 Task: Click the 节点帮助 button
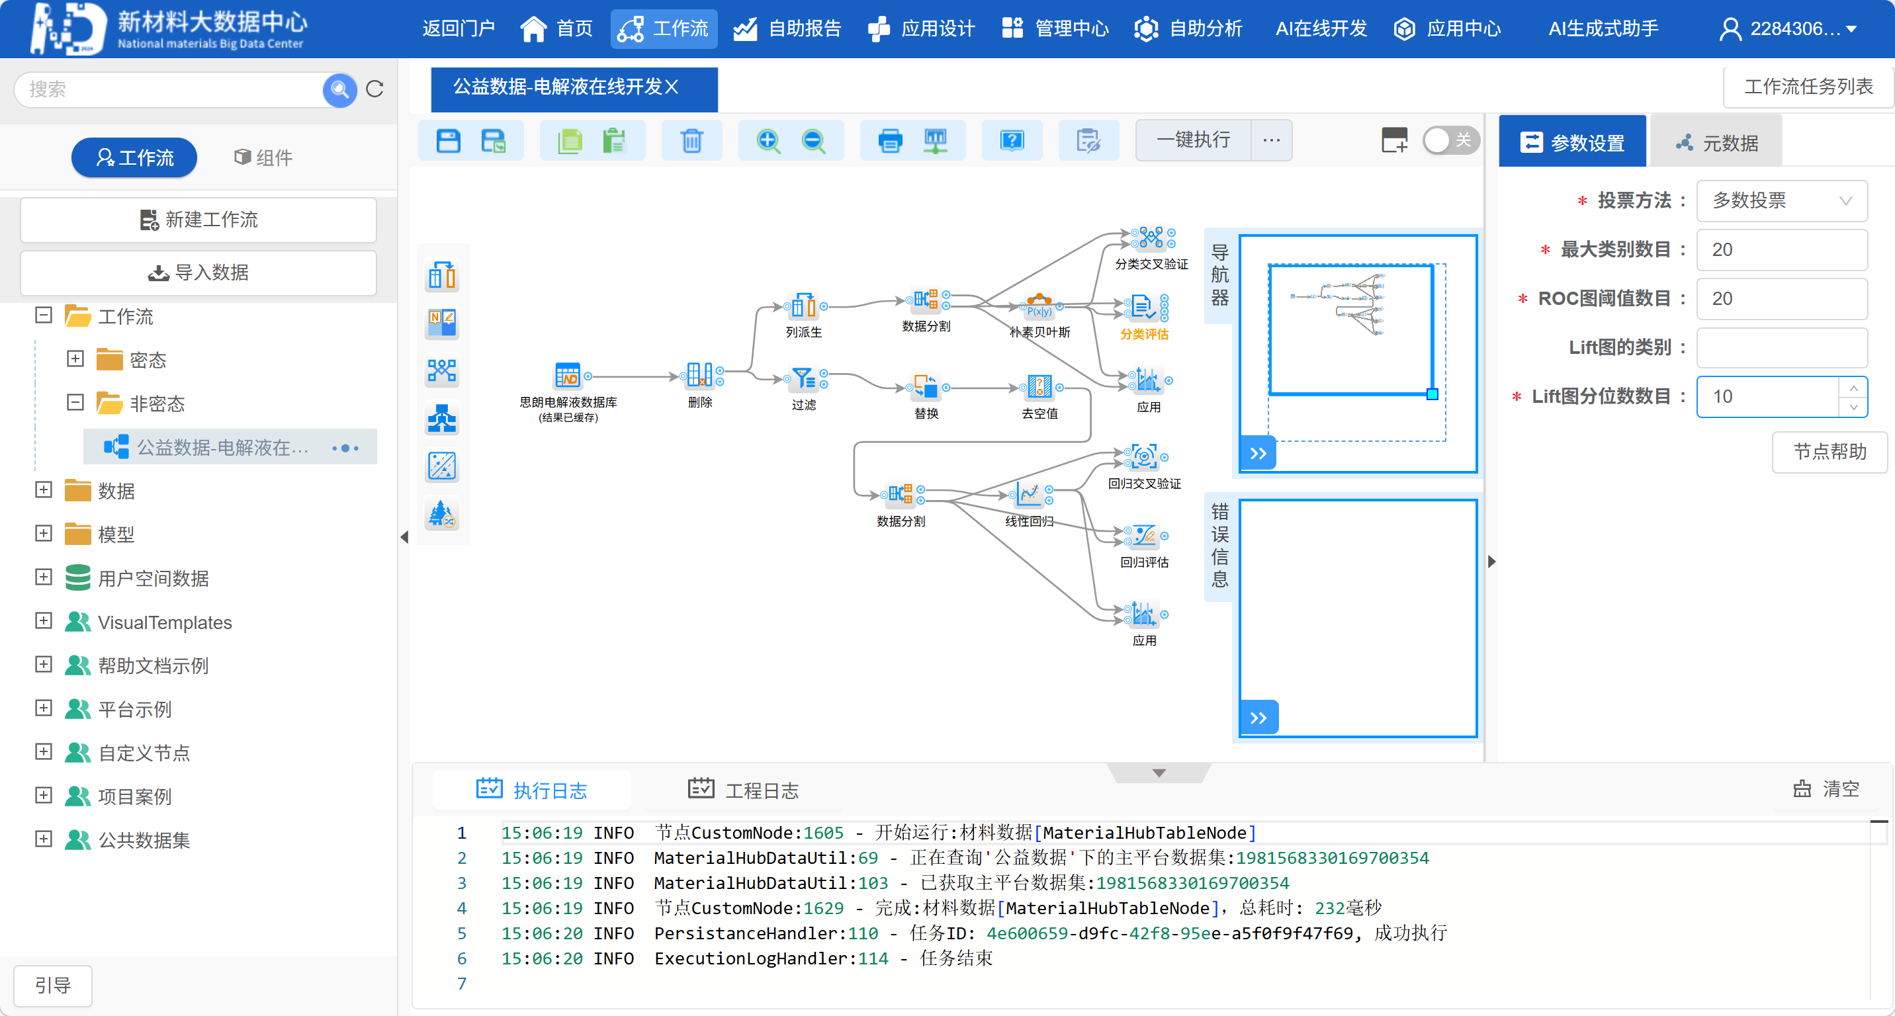[1829, 452]
